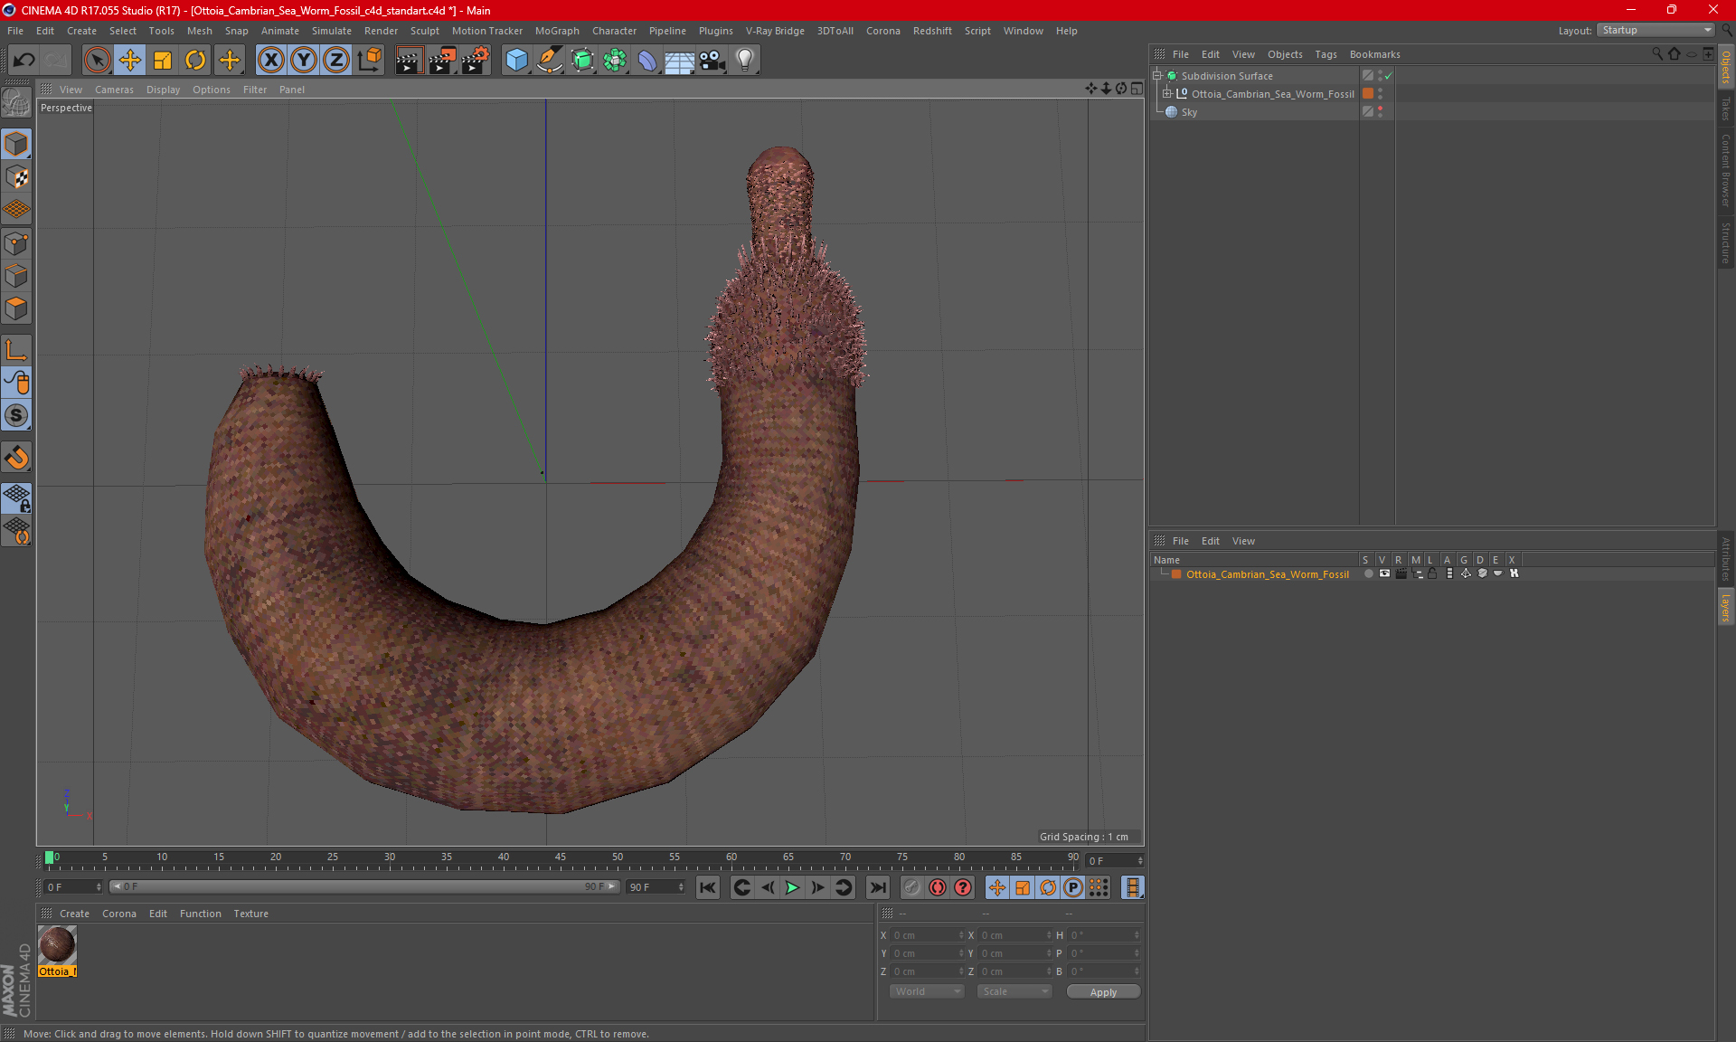Image resolution: width=1736 pixels, height=1042 pixels.
Task: Select the Rotate tool in top toolbar
Action: coord(195,61)
